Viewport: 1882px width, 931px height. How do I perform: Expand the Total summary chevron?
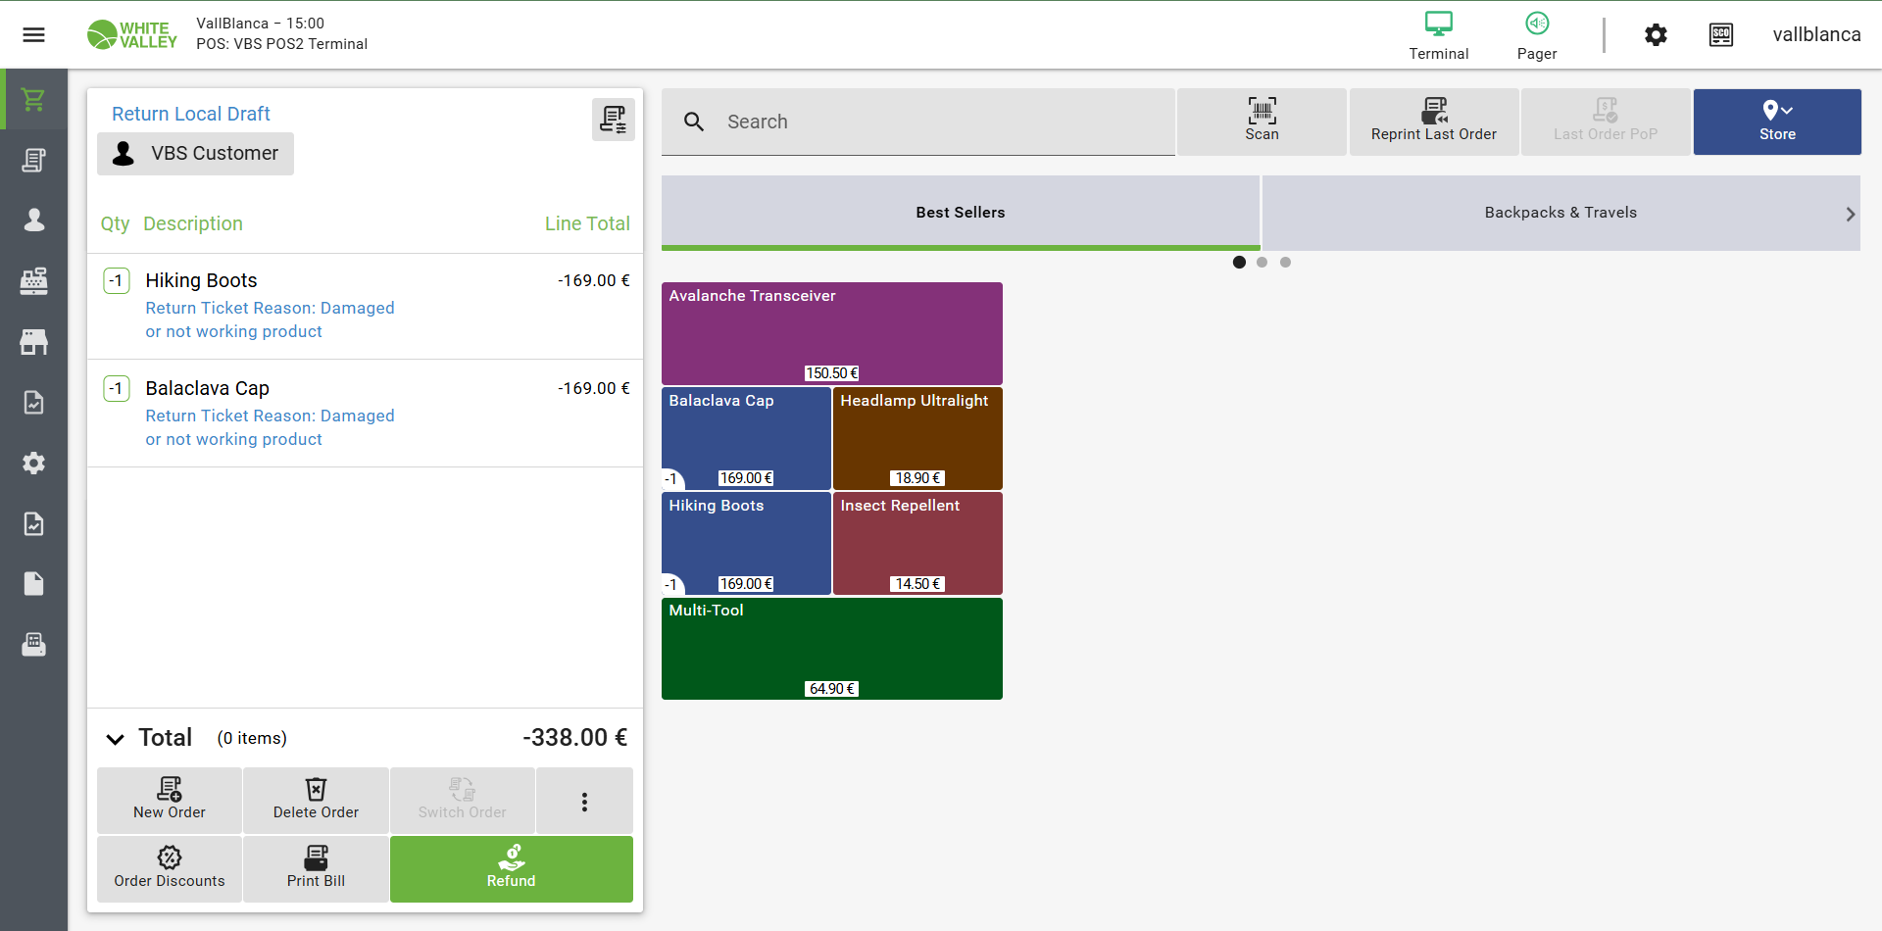pyautogui.click(x=116, y=739)
